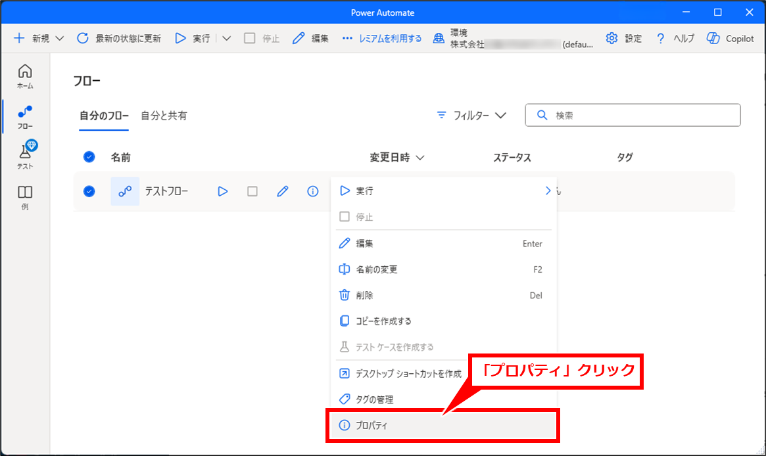Click the info icon in テストフロー row
766x456 pixels.
pos(313,191)
